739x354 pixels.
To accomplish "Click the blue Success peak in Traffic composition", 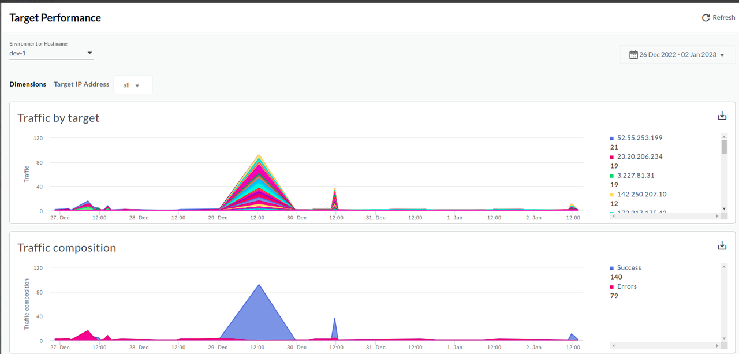I will point(259,285).
